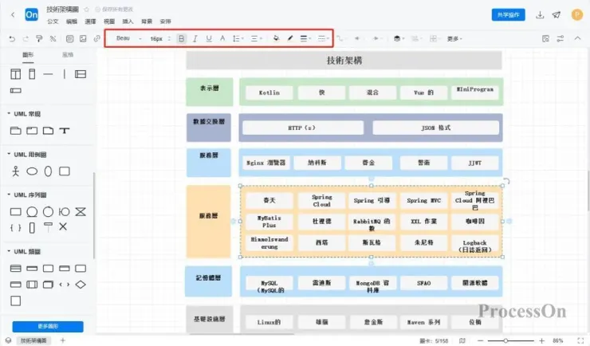The width and height of the screenshot is (590, 346).
Task: Click the download icon
Action: pos(540,14)
